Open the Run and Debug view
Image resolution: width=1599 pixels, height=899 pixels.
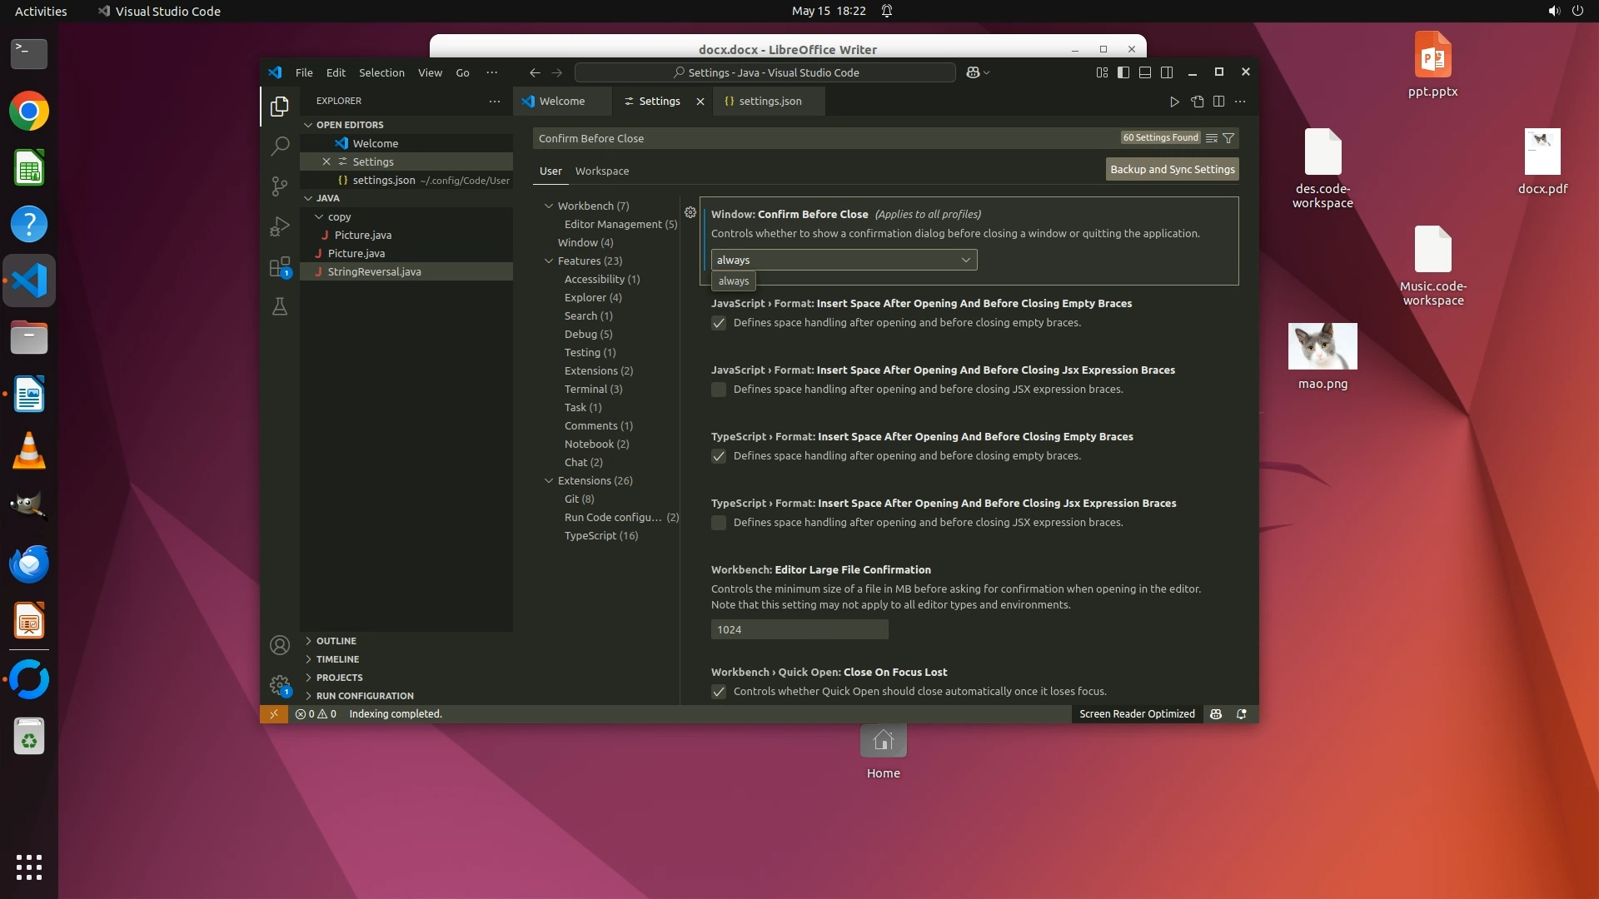280,226
